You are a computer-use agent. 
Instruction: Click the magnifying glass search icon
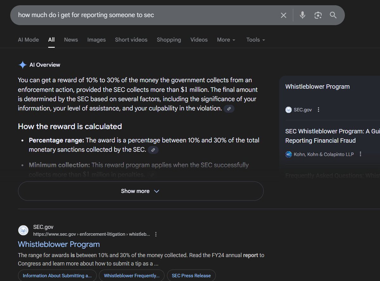click(x=333, y=15)
